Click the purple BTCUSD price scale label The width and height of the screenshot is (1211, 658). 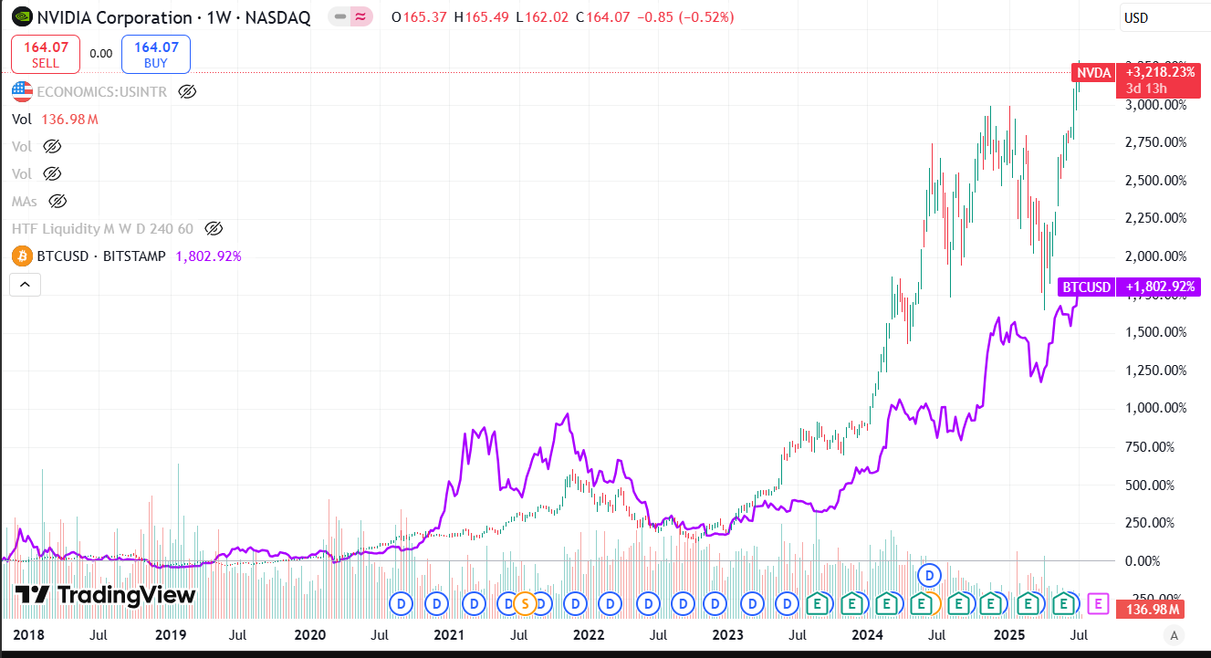[x=1087, y=287]
